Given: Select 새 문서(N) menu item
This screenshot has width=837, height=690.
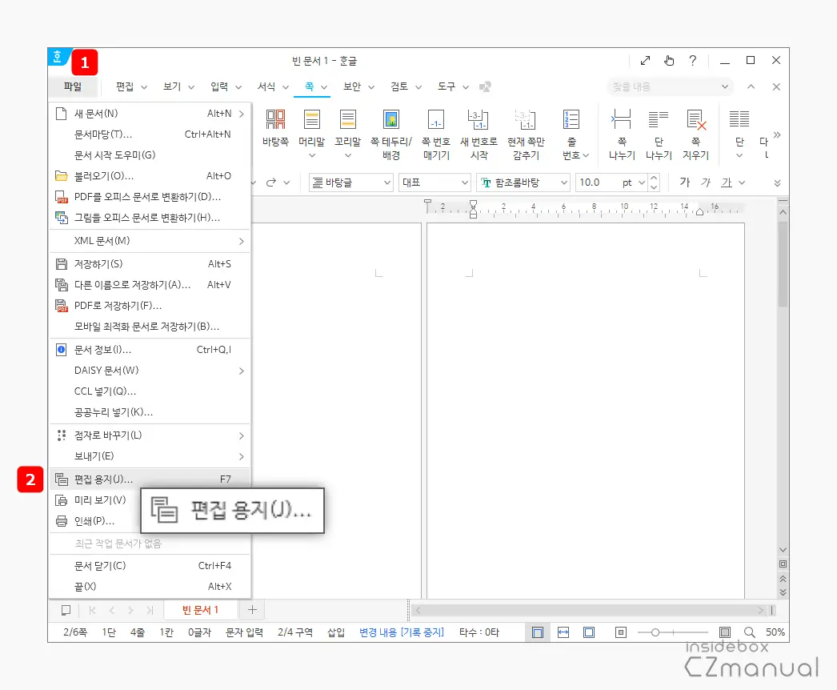Looking at the screenshot, I should pyautogui.click(x=150, y=113).
